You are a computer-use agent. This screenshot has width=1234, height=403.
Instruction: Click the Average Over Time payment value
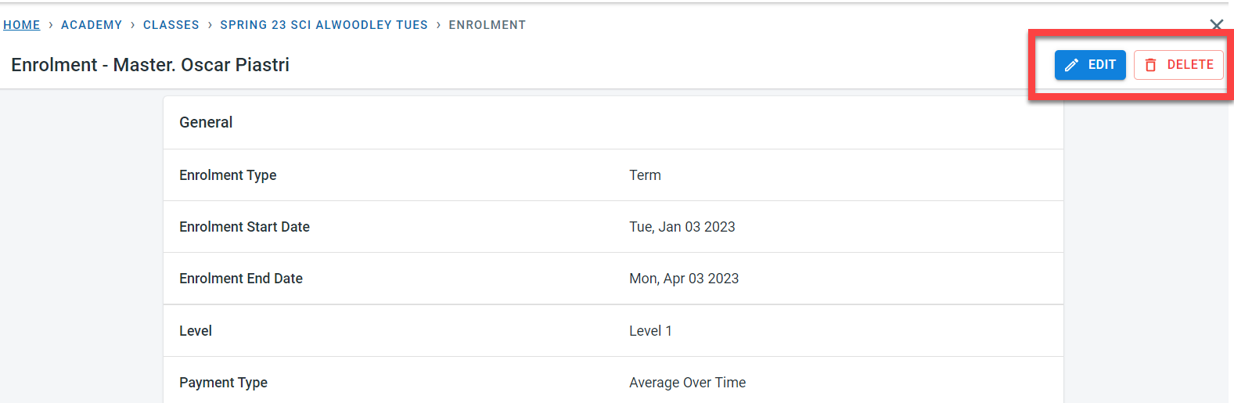(x=687, y=383)
